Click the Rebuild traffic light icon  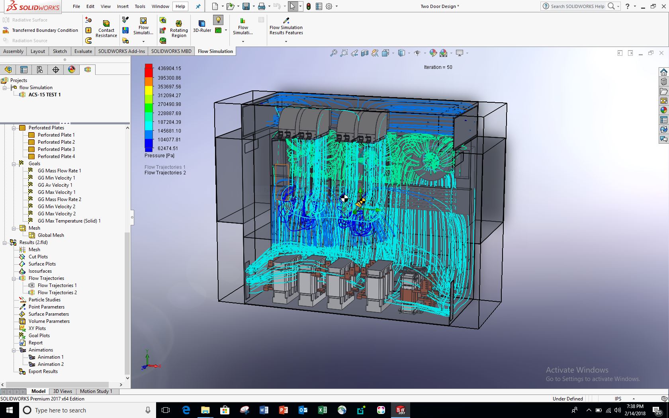[x=309, y=6]
